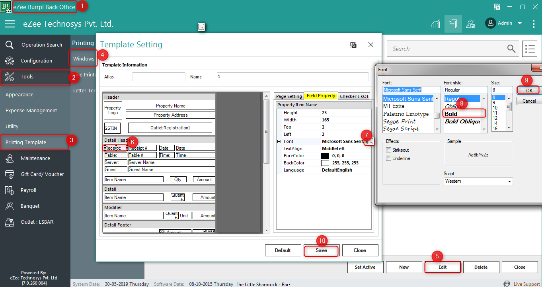Click the template Name input field
Image resolution: width=542 pixels, height=287 pixels.
(293, 77)
